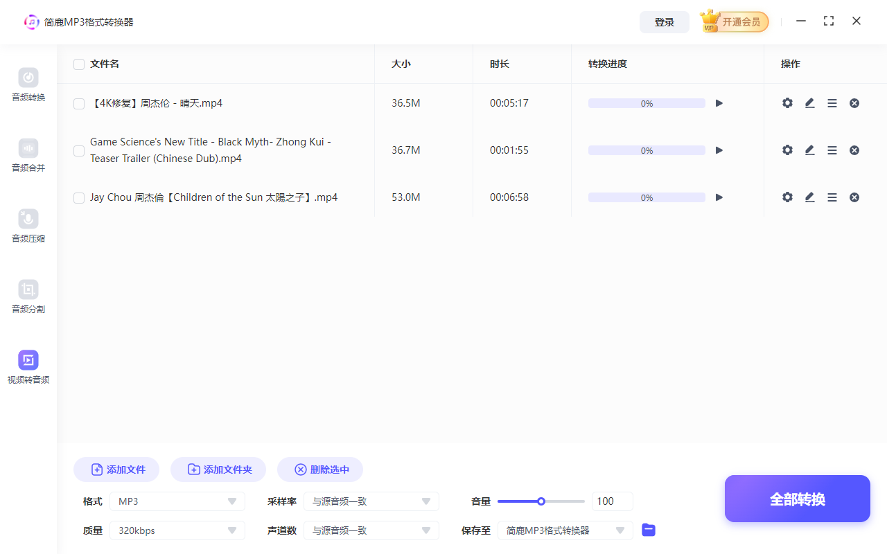Expand the 采样率 sample rate dropdown
The height and width of the screenshot is (554, 887).
[x=371, y=501]
